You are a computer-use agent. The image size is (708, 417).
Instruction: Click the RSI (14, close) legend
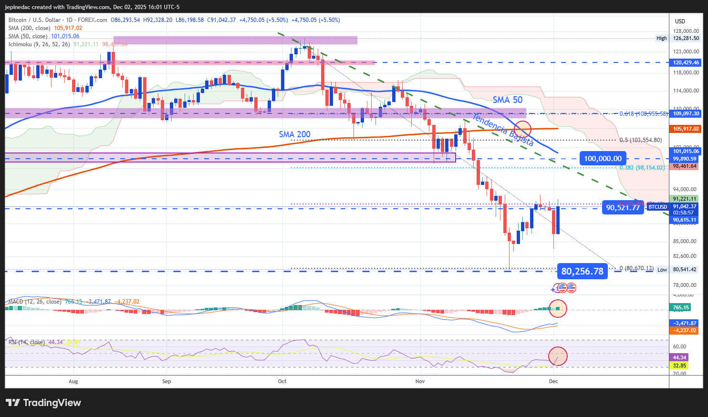[27, 342]
